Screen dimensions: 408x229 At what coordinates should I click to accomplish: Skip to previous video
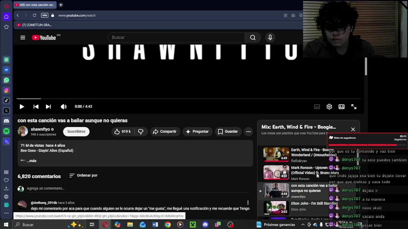tap(36, 107)
